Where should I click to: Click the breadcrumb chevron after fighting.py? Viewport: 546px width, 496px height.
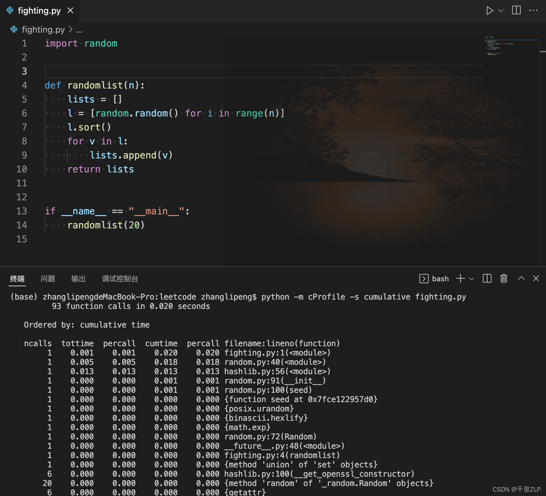tap(70, 30)
